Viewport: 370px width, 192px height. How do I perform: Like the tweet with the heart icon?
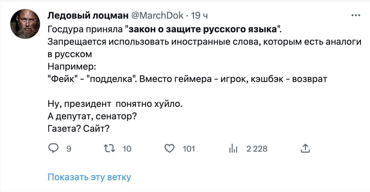pos(169,149)
